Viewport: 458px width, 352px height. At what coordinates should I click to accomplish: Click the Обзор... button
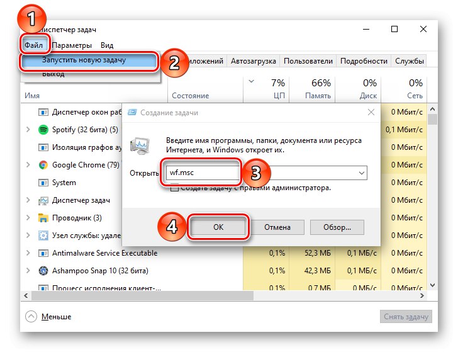337,227
